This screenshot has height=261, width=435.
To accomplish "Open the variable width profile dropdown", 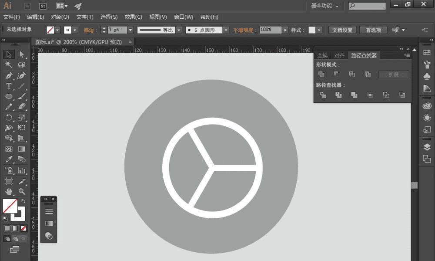I will click(179, 30).
